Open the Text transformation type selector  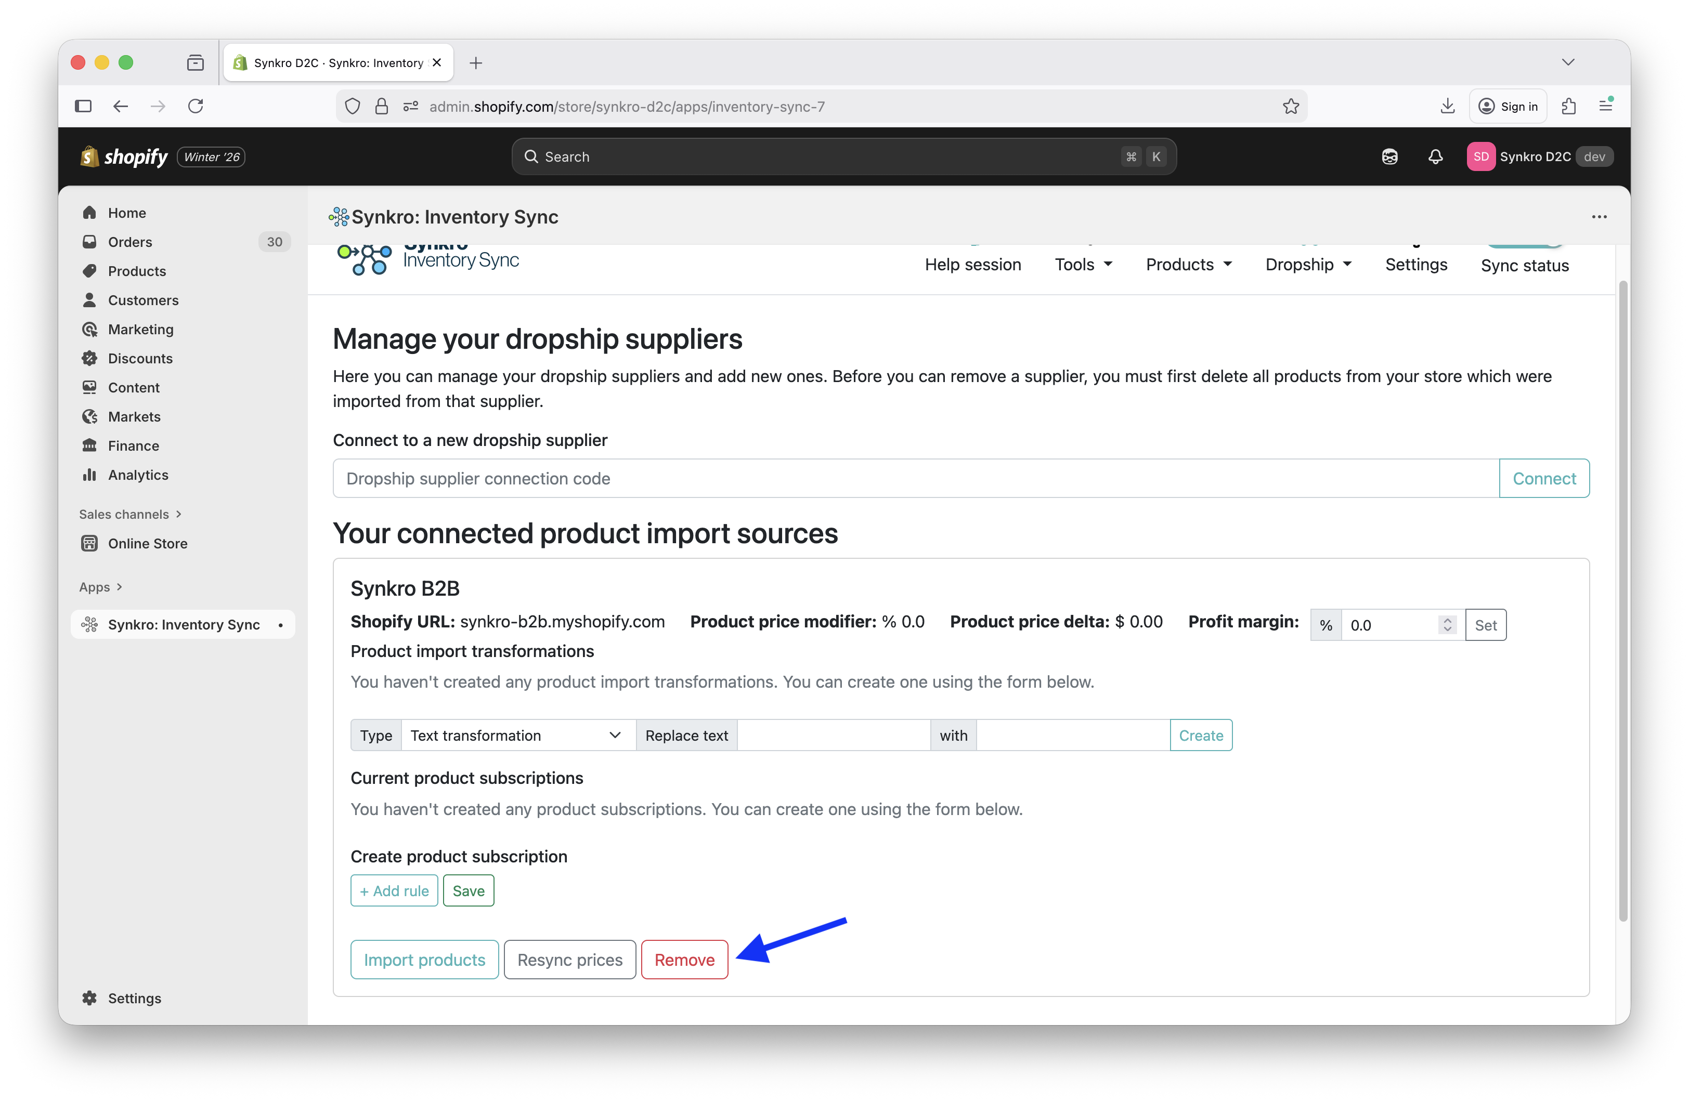[517, 735]
